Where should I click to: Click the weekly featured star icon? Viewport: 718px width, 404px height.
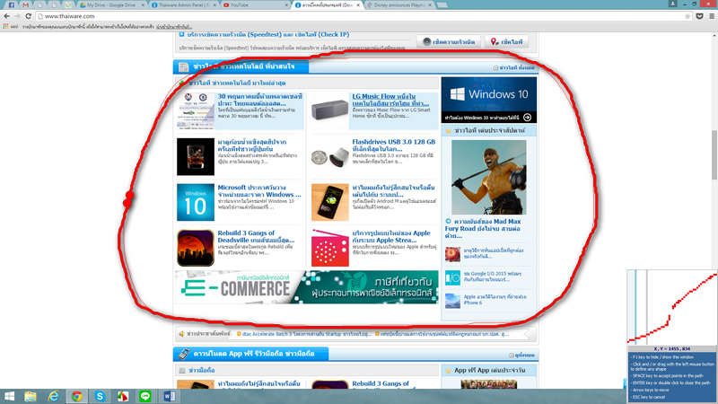click(x=448, y=131)
